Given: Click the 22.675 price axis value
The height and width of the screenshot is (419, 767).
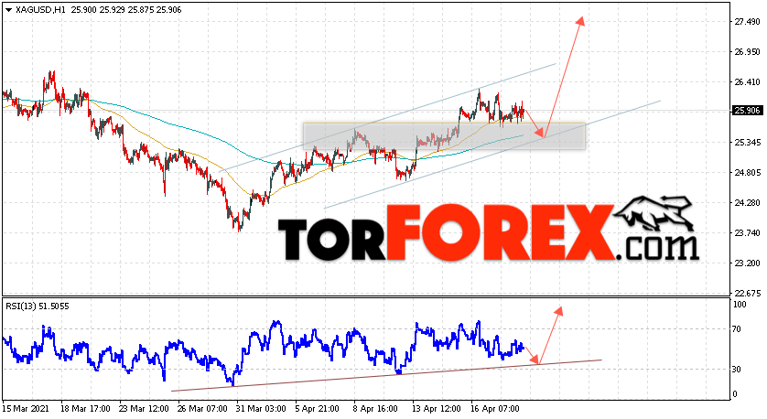Looking at the screenshot, I should tap(747, 293).
